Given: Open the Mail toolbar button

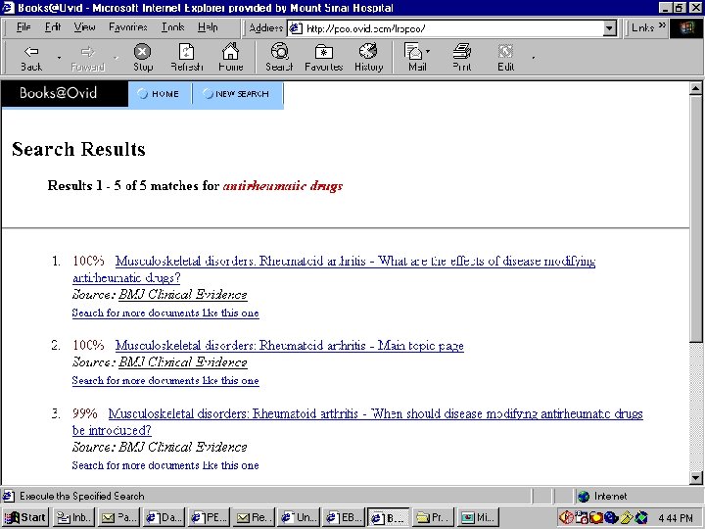Looking at the screenshot, I should point(417,58).
